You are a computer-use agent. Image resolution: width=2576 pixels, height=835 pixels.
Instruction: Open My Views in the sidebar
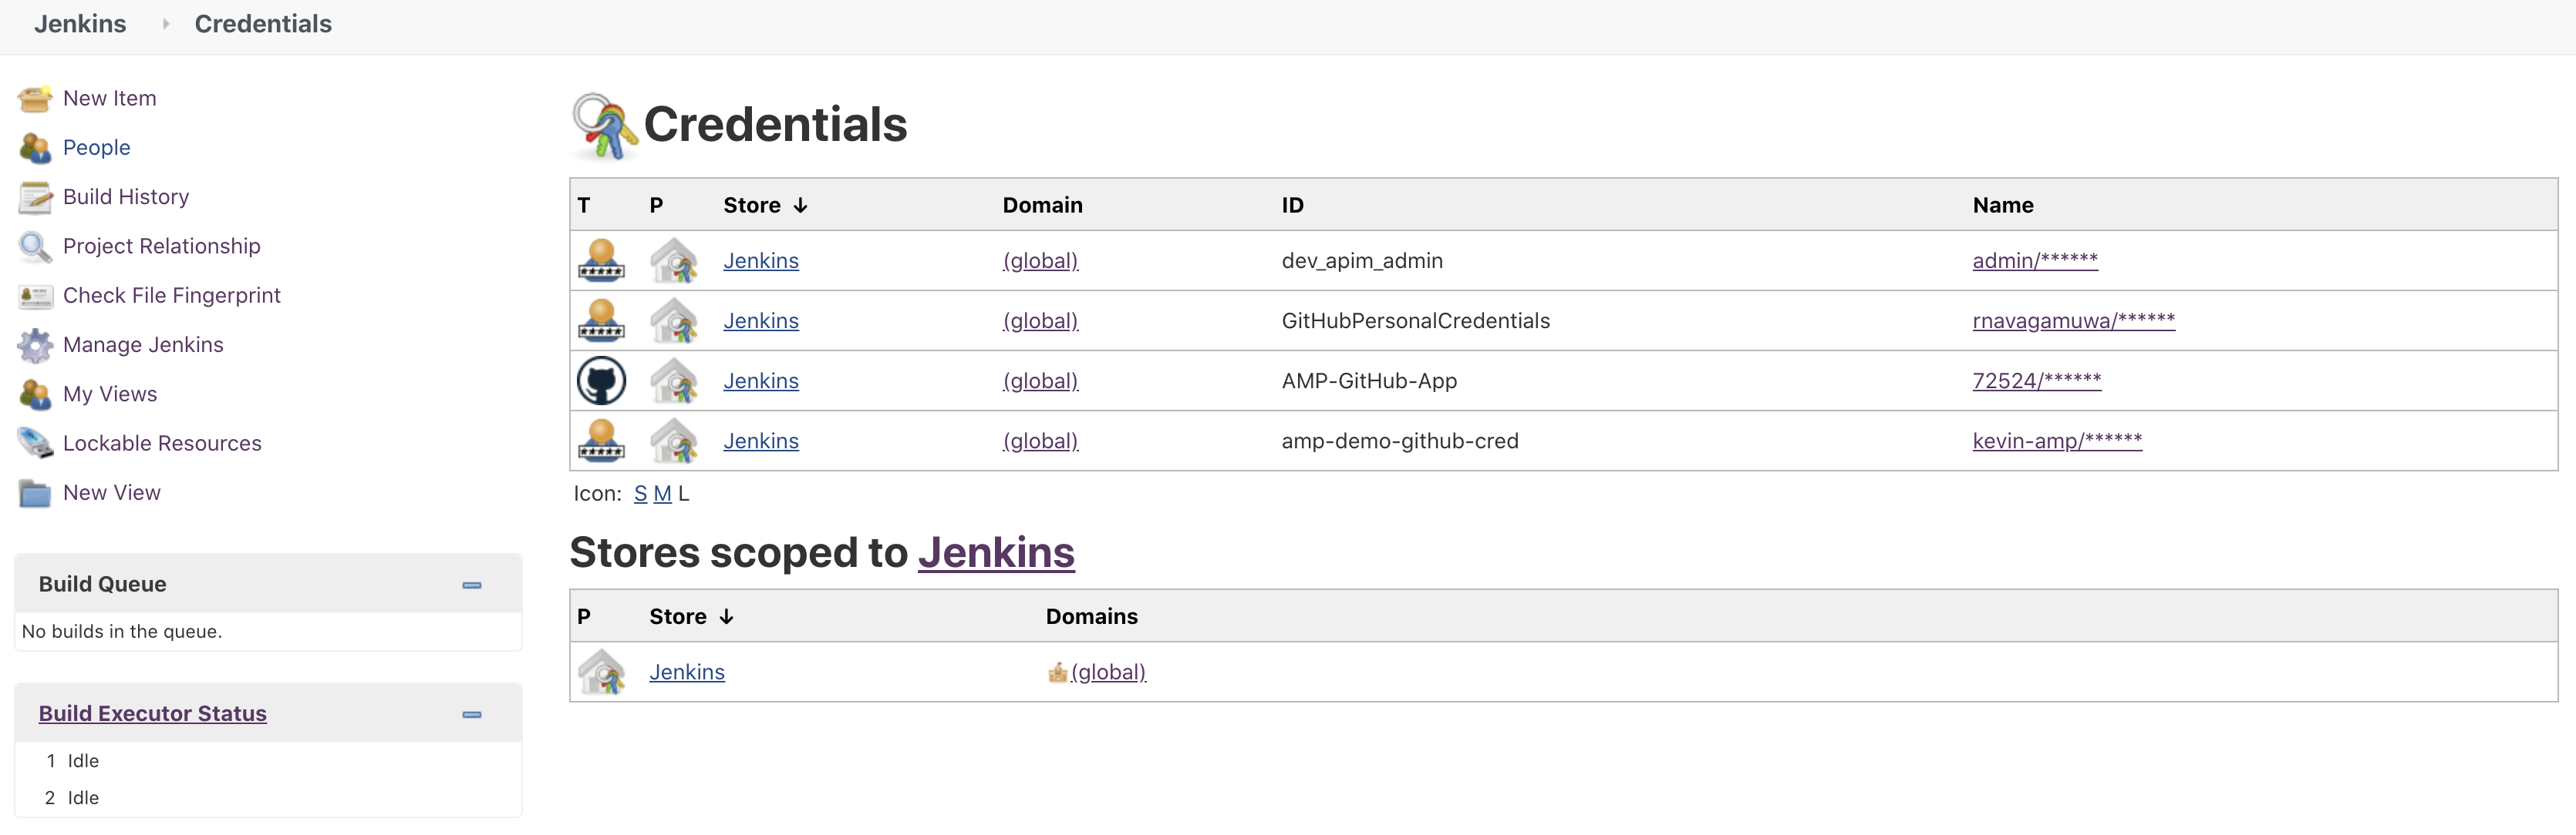pos(110,394)
